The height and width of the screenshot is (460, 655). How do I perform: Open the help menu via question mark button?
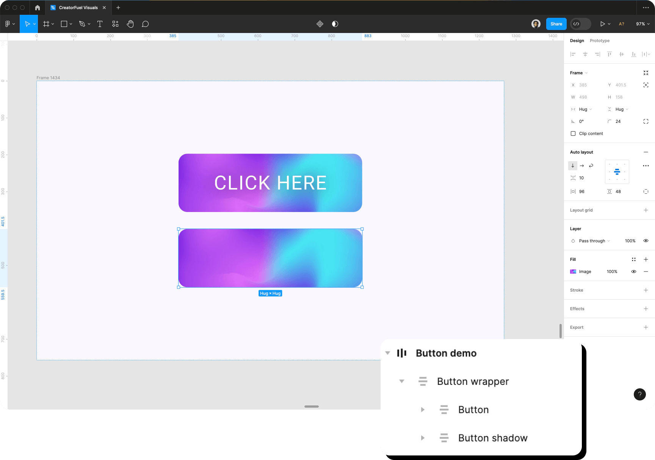[x=640, y=394]
